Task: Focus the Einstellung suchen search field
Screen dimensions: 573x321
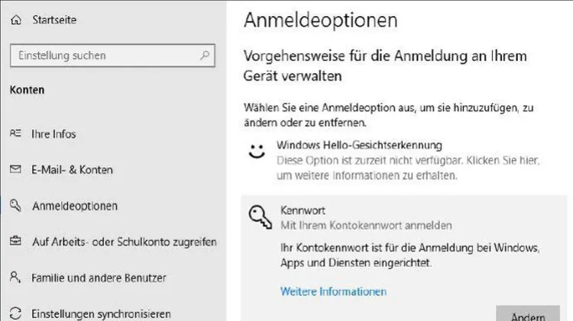Action: pos(112,56)
